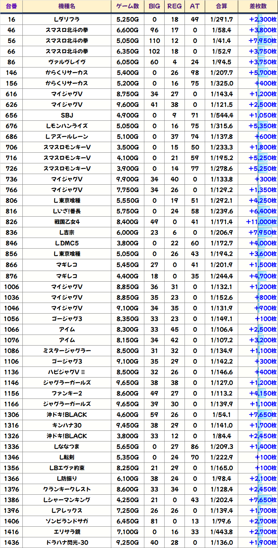The height and width of the screenshot is (548, 278).
Task: Click 戦国乙女4 machine name
Action: 67,222
